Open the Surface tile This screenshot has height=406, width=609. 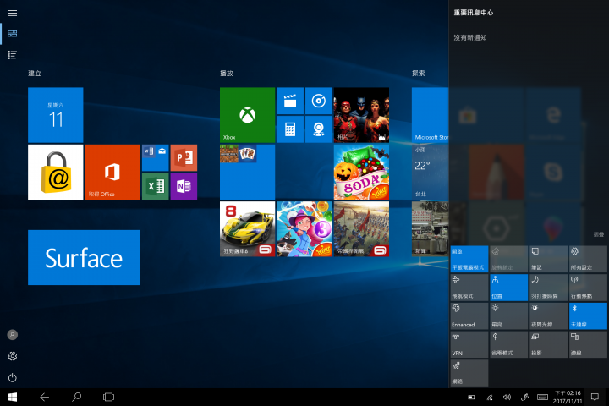pos(84,258)
